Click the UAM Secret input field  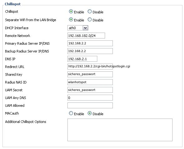90,90
